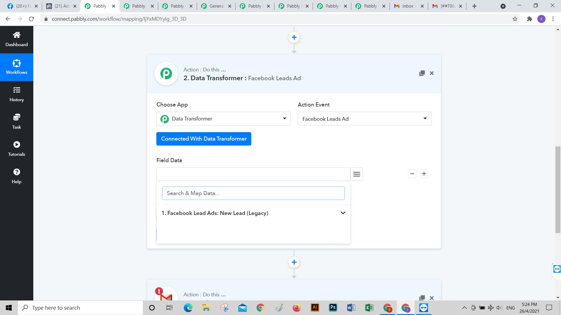Open the Help section in the sidebar
The image size is (561, 315).
tap(17, 176)
